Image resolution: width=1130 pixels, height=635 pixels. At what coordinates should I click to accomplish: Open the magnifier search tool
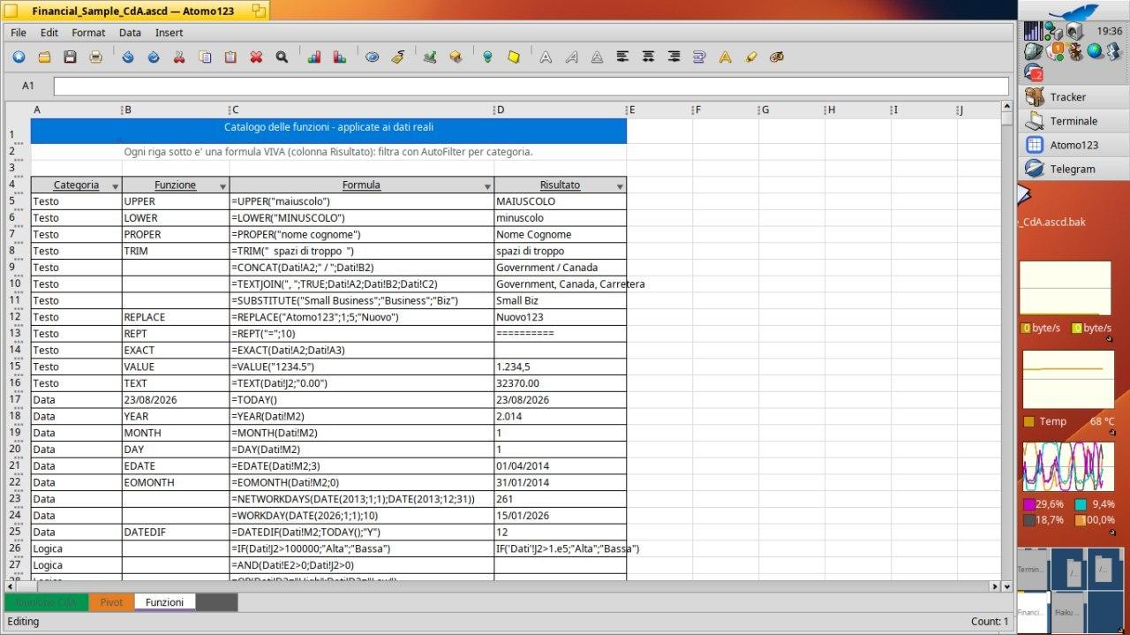pos(282,57)
